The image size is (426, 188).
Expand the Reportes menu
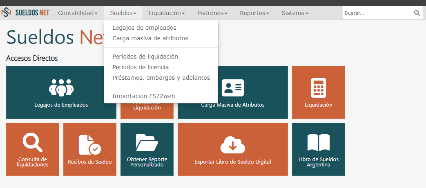pyautogui.click(x=254, y=13)
